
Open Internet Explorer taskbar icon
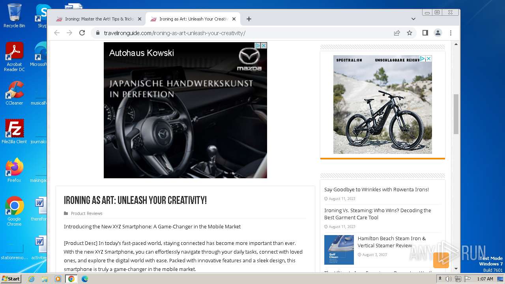point(31,279)
